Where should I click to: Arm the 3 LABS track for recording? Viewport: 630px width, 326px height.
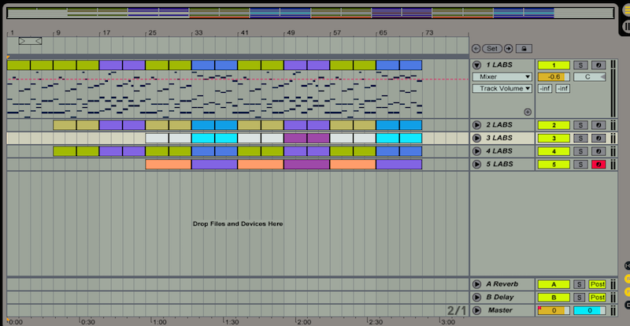click(598, 139)
